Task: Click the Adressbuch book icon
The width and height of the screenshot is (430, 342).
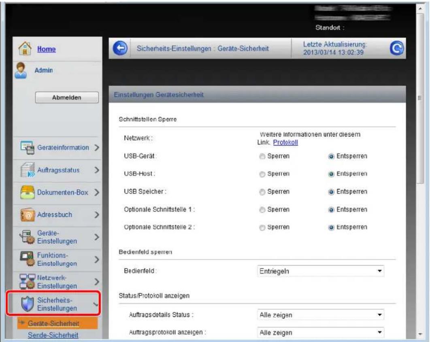Action: (x=28, y=215)
